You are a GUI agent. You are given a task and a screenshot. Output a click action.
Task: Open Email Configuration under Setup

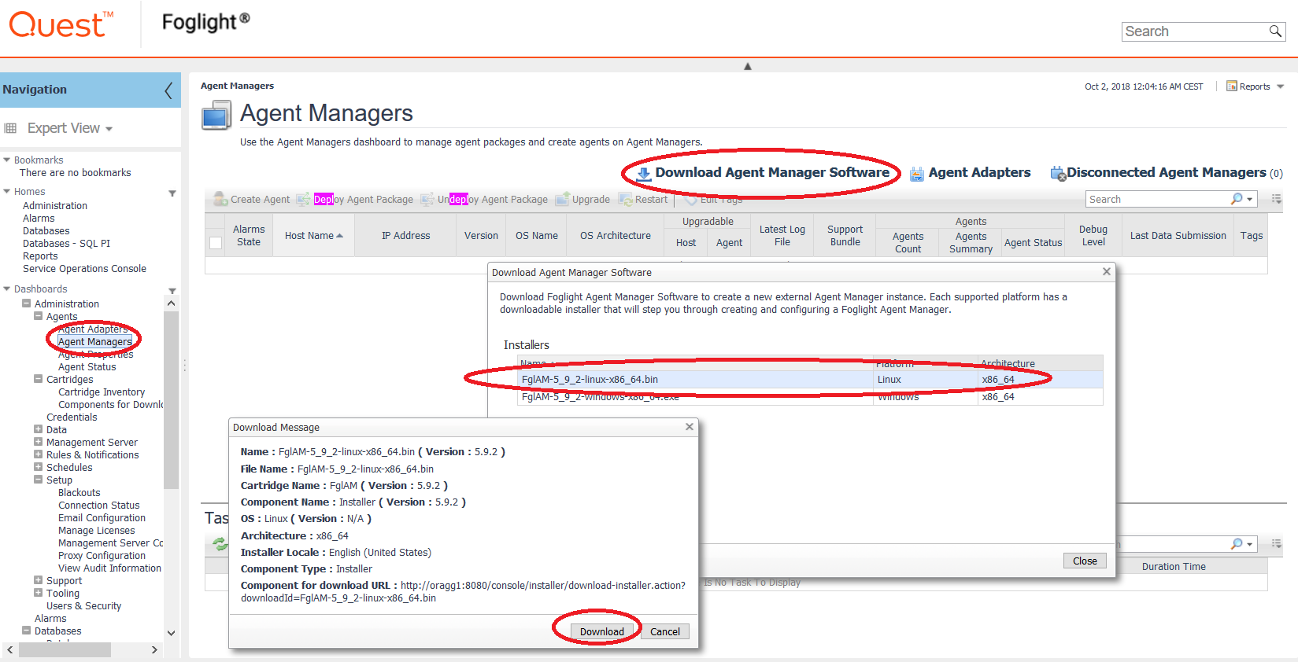pos(102,518)
